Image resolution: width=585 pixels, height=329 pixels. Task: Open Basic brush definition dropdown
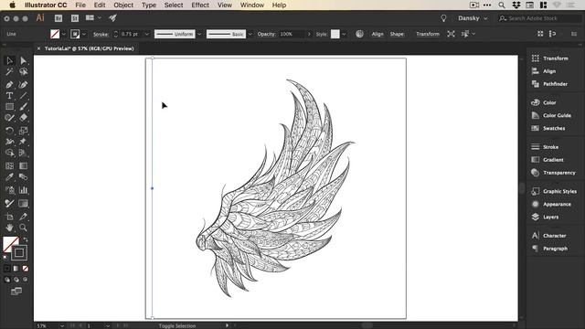coord(250,34)
